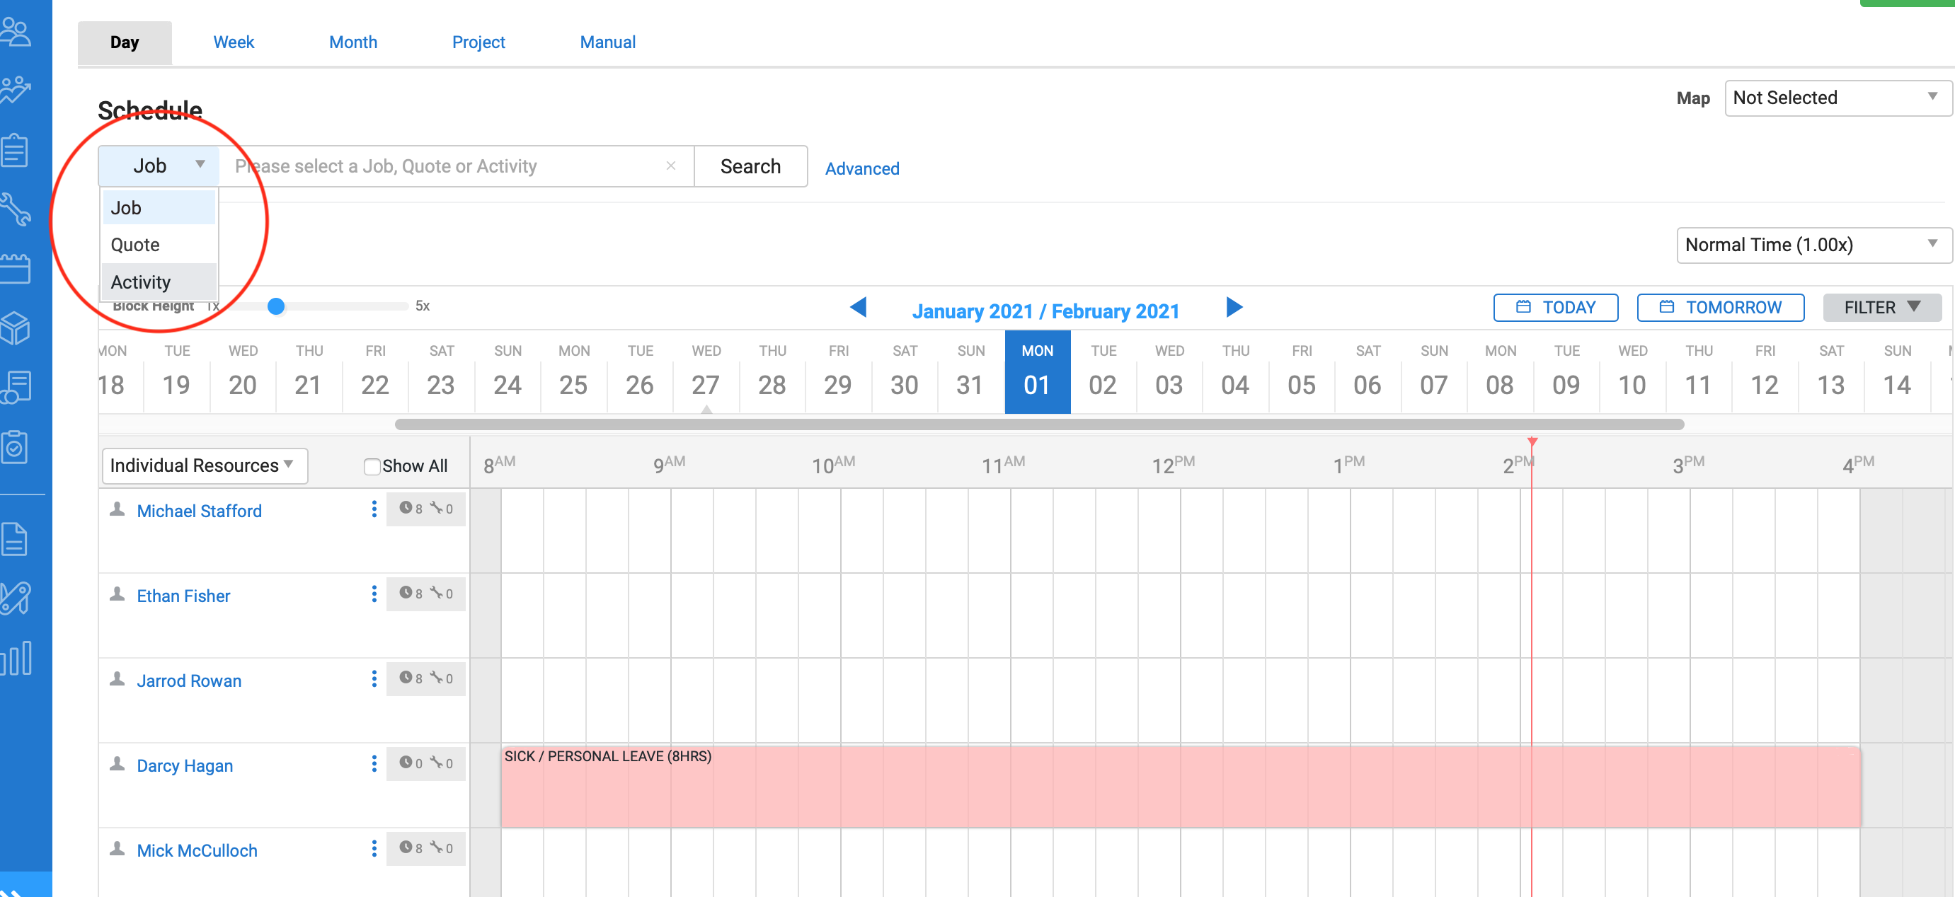
Task: Choose the Quote option in the dropdown
Action: (x=135, y=245)
